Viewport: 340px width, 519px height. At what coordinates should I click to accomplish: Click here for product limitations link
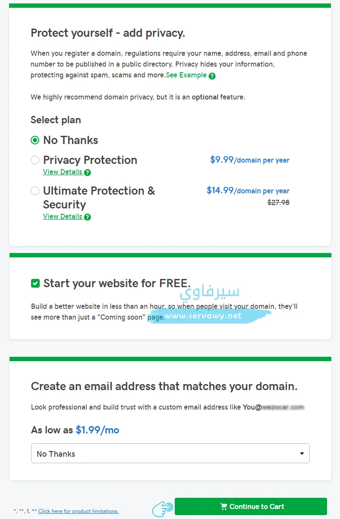coord(79,511)
